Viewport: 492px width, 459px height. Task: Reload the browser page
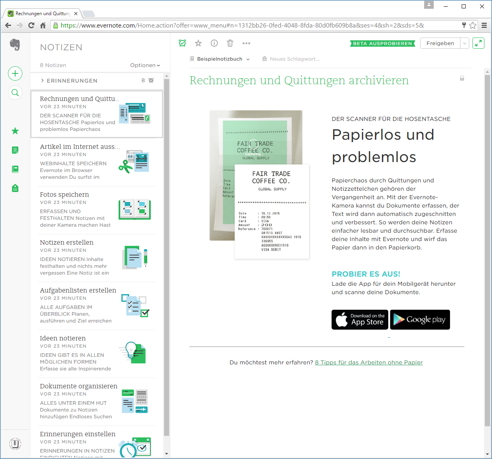coord(31,26)
